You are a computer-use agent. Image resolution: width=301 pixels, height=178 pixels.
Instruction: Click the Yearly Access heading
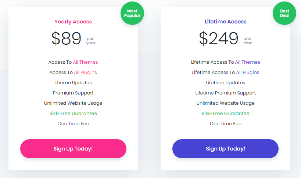coord(73,22)
